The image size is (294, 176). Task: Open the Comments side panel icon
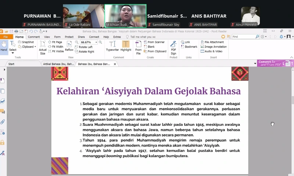(x=2, y=112)
